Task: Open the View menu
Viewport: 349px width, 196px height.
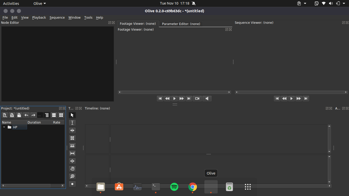Action: (25, 18)
